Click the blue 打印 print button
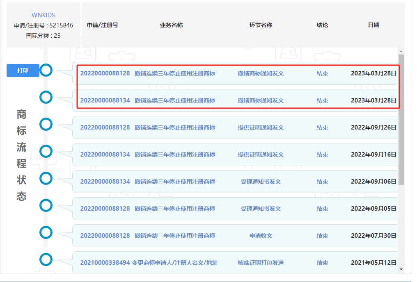Image resolution: width=417 pixels, height=282 pixels. coord(23,70)
